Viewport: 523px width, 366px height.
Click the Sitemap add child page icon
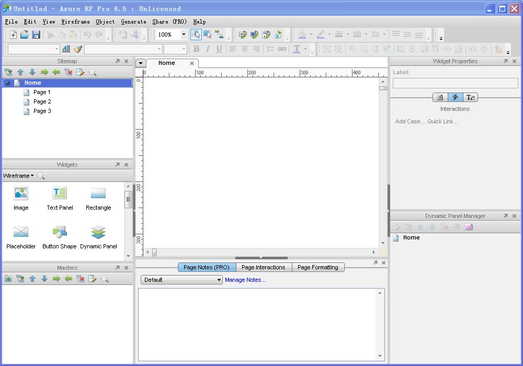coord(8,73)
